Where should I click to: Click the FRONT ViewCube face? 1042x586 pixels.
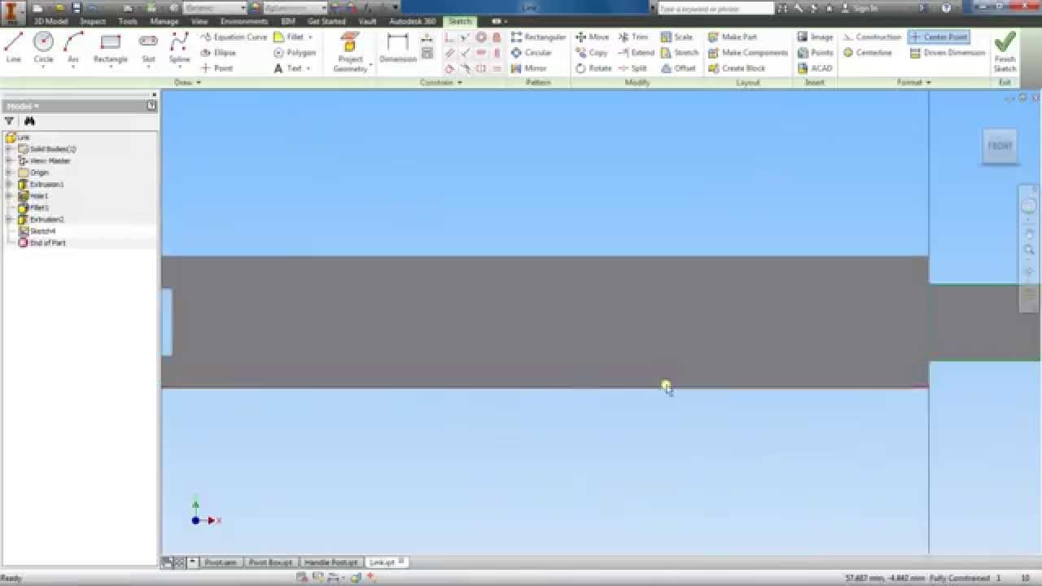point(1000,146)
